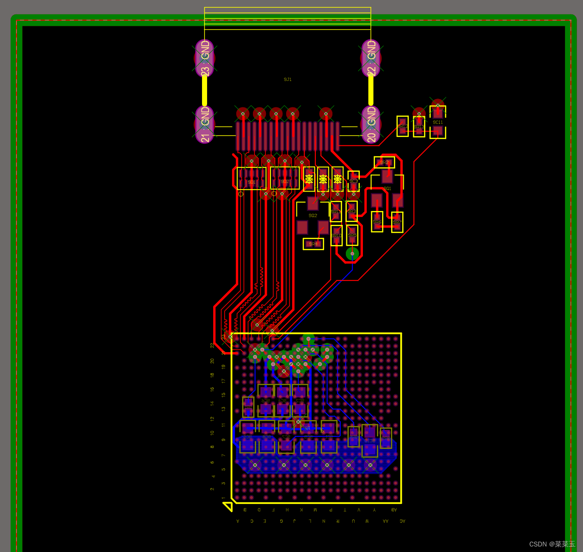Select capacitor 9C11 in the top right
The width and height of the screenshot is (583, 552).
tap(437, 123)
